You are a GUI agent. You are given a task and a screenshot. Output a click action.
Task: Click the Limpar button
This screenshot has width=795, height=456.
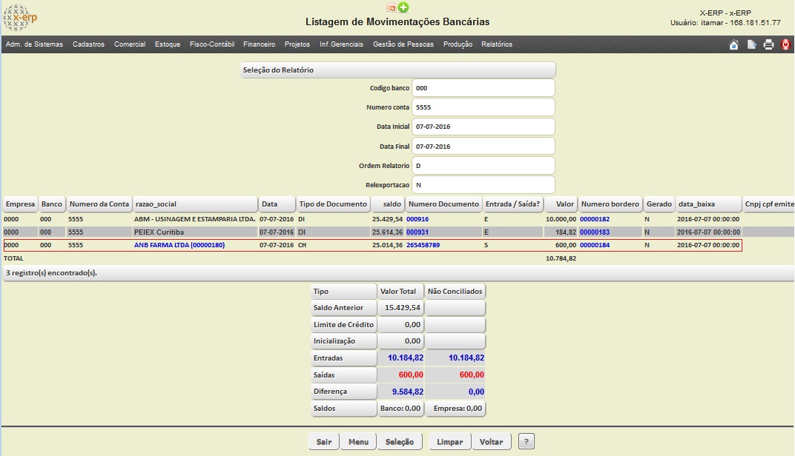tap(449, 442)
